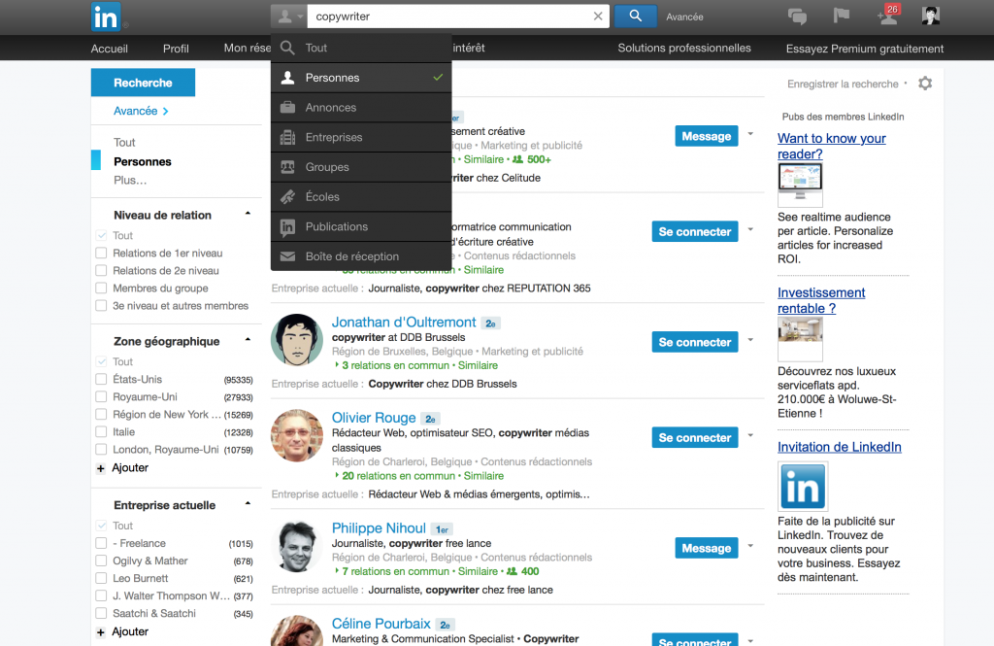The image size is (994, 646).
Task: Clear the copywriter search field with the X
Action: 597,17
